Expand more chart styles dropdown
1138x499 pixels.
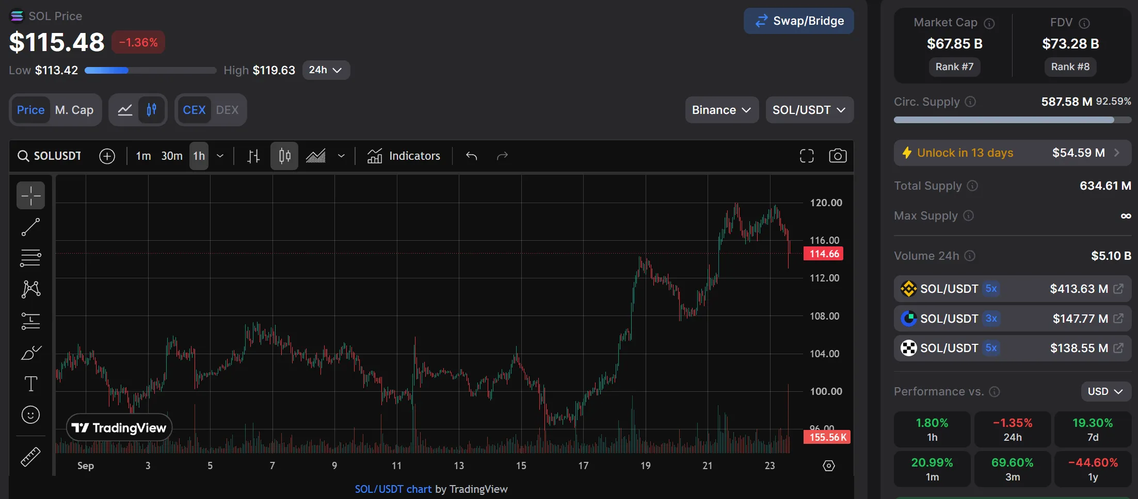341,156
